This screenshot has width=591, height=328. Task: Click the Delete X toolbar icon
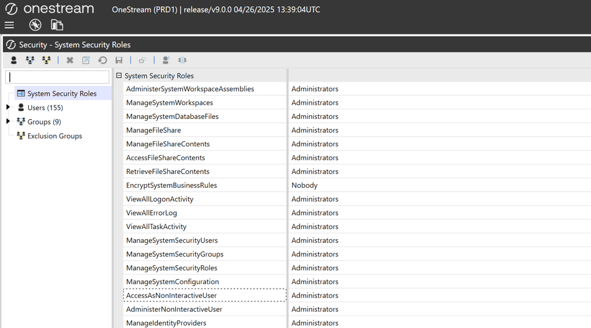pyautogui.click(x=70, y=60)
